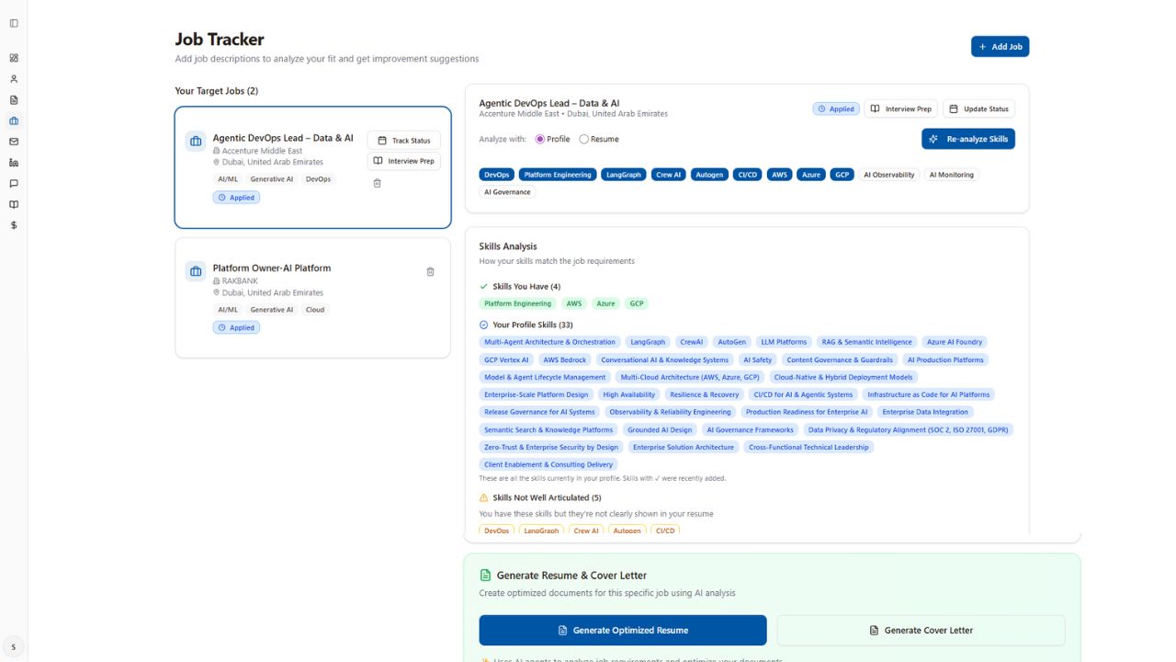This screenshot has height=662, width=1176.
Task: Delete the Agentic DevOps Lead job card
Action: coord(377,183)
